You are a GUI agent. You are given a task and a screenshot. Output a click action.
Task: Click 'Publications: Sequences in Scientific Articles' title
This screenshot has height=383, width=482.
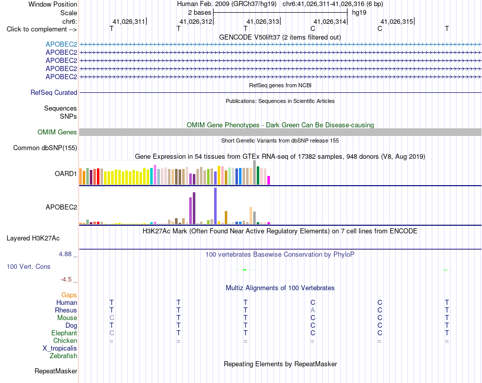tap(280, 101)
